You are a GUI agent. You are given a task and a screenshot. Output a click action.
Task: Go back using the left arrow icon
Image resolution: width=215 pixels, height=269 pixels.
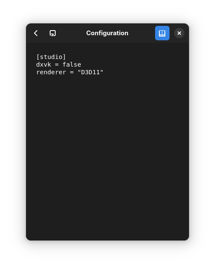click(x=36, y=33)
